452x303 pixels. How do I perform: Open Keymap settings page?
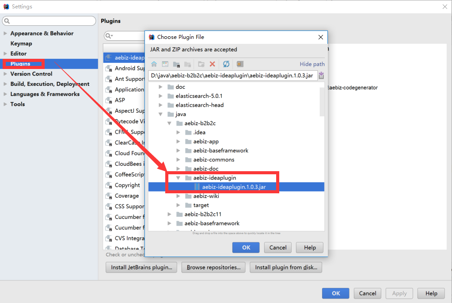tap(21, 44)
